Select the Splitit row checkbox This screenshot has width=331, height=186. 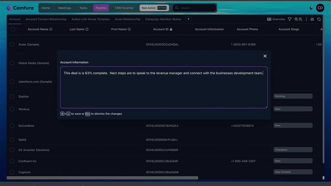coord(12,139)
